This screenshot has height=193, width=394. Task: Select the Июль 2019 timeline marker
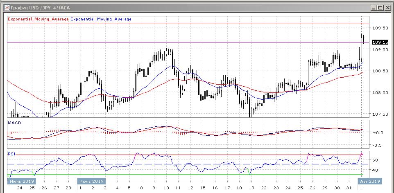tap(91, 181)
